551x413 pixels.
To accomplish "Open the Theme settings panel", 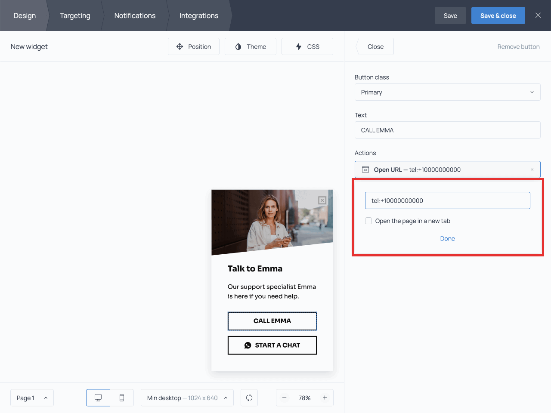I will (x=251, y=46).
